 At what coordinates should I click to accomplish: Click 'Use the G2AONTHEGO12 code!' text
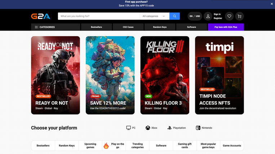coord(108,108)
